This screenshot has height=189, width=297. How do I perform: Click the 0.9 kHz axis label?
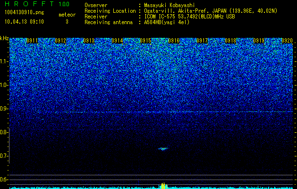click(4, 109)
